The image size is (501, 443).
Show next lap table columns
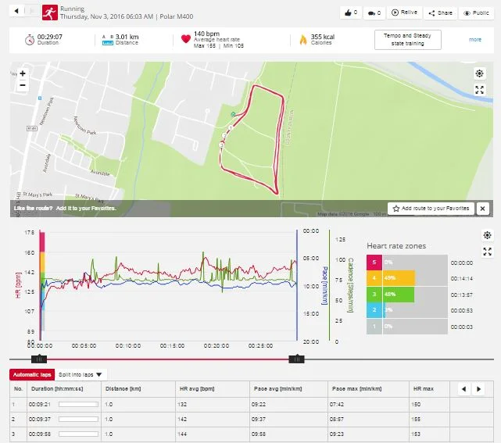click(x=480, y=388)
